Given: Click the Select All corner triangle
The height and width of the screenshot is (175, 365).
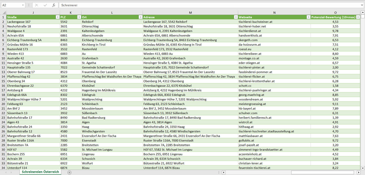Looking at the screenshot, I should tap(4, 13).
